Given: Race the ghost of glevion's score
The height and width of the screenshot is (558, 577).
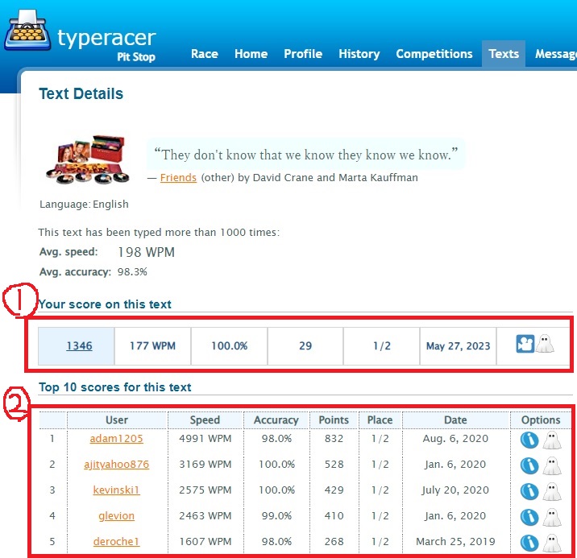Looking at the screenshot, I should coord(552,517).
